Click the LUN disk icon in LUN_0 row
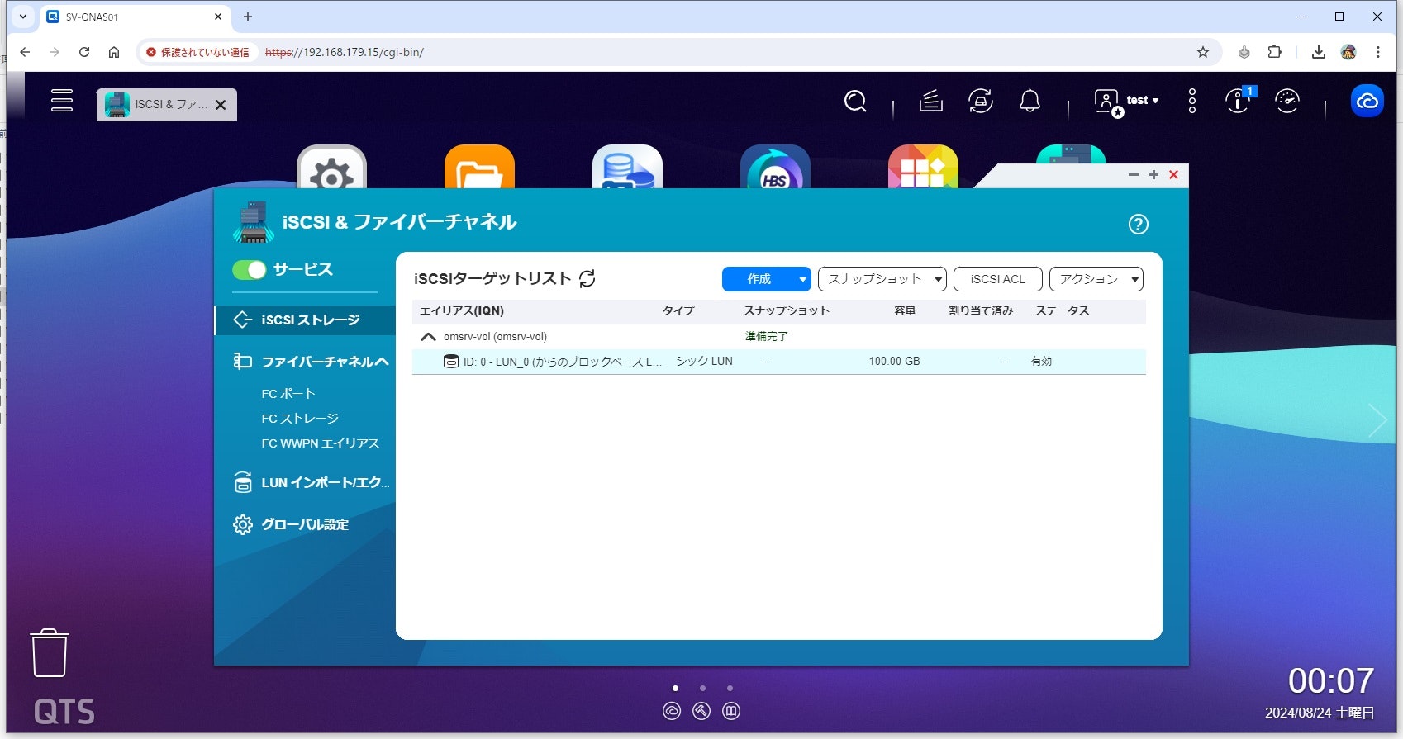 coord(451,362)
